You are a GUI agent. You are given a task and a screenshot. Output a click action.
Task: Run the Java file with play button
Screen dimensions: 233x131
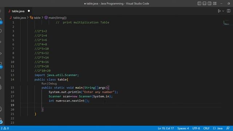tap(219, 11)
